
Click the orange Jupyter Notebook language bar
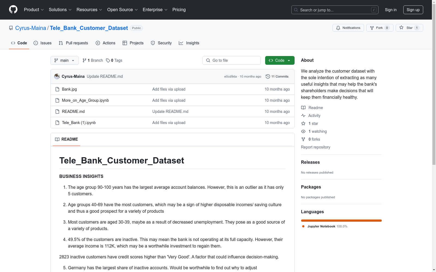341,221
